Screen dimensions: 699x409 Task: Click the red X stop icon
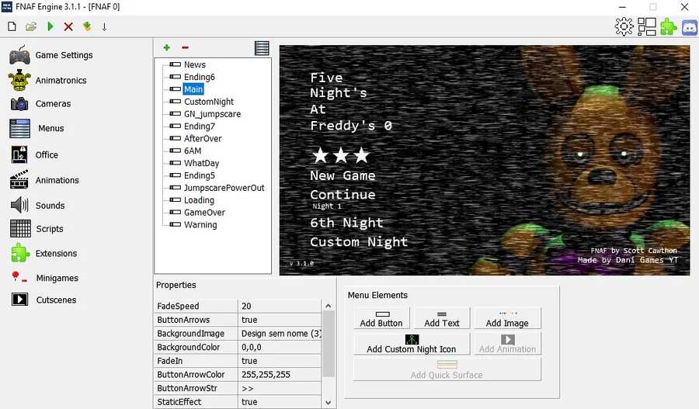pyautogui.click(x=68, y=27)
